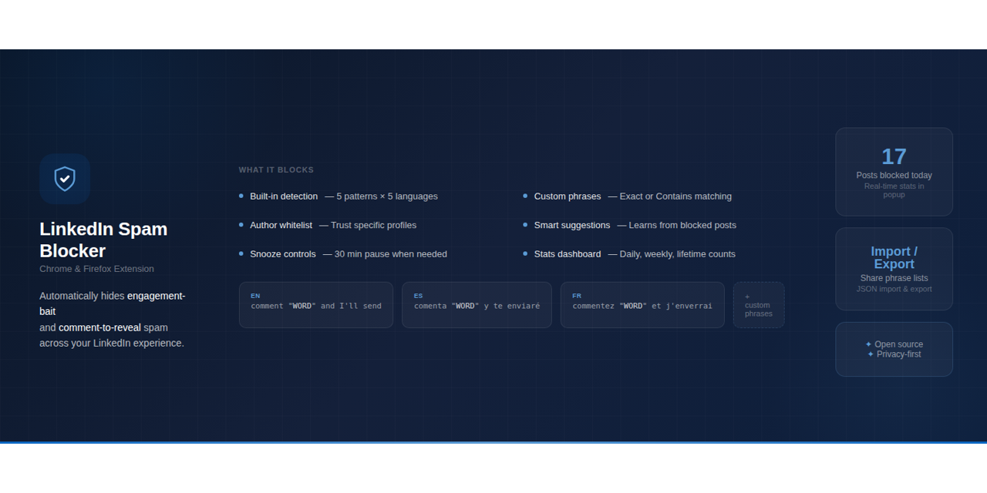This screenshot has height=493, width=987.
Task: Select the ES phrase example card
Action: [477, 305]
